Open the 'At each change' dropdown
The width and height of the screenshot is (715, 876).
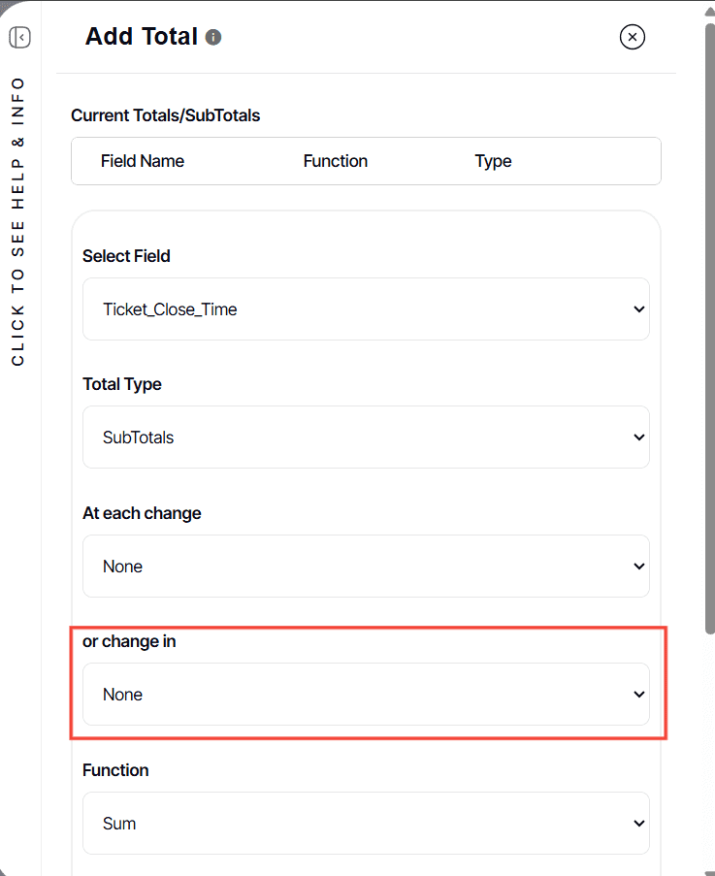pyautogui.click(x=366, y=566)
